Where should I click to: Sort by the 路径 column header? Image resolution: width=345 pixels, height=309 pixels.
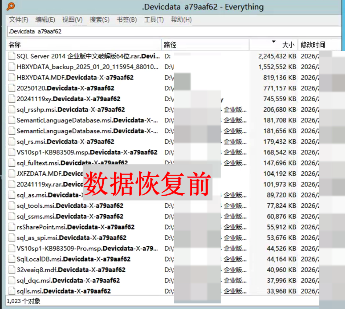pyautogui.click(x=205, y=45)
